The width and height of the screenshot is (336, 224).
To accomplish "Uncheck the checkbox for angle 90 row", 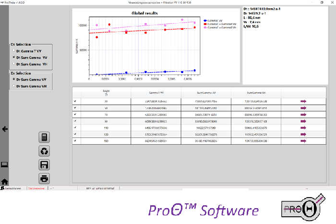I will point(74,121).
